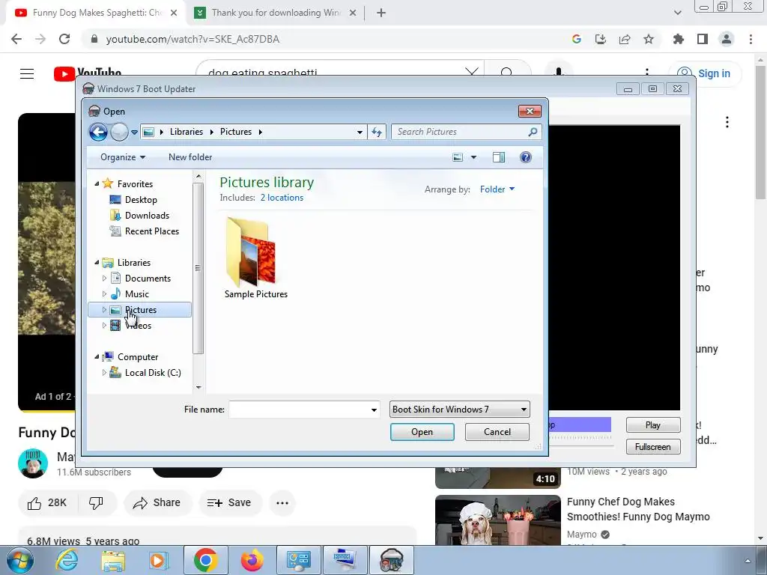
Task: Click Chrome back navigation arrow
Action: click(16, 39)
